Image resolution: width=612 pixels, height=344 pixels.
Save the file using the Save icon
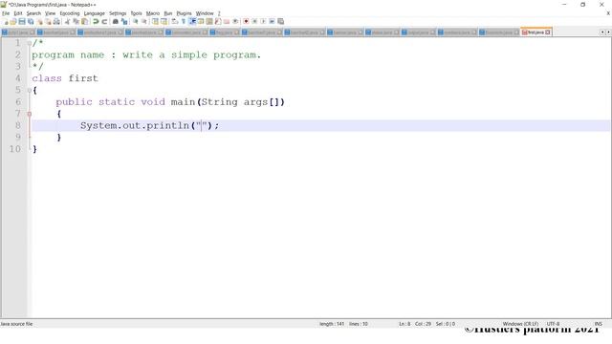(22, 22)
